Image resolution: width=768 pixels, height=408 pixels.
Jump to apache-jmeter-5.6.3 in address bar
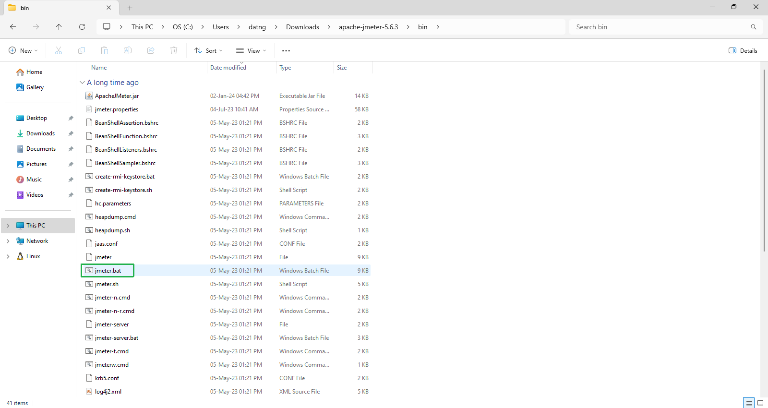[x=369, y=27]
